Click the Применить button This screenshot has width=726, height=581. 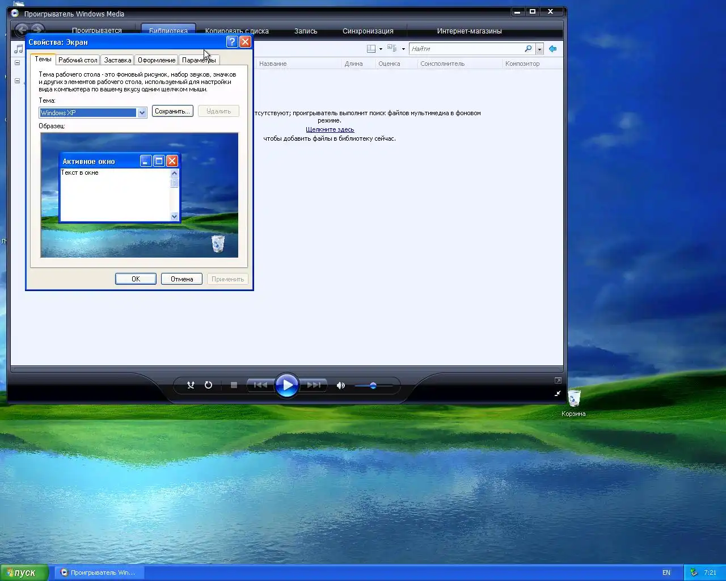[x=227, y=279]
